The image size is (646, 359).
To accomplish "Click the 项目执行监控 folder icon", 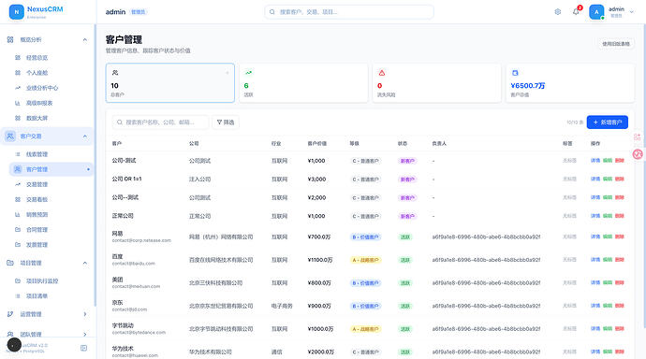I will [x=18, y=280].
